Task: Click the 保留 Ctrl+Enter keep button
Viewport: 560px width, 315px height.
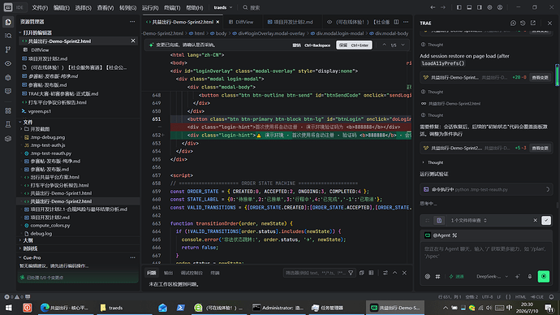Action: click(354, 45)
